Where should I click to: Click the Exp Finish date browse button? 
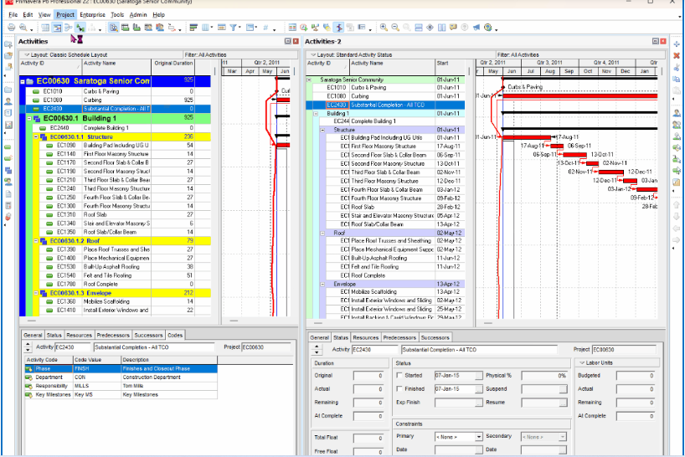pos(479,403)
